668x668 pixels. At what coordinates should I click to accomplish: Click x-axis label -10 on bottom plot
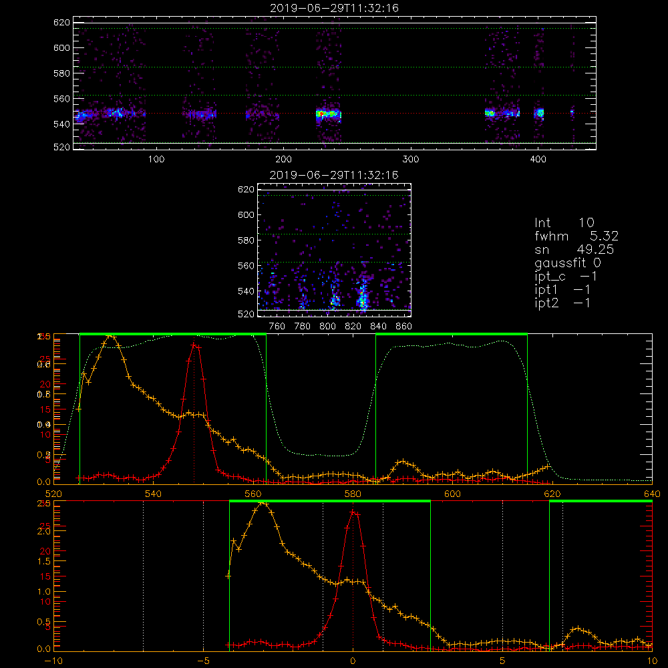(x=53, y=661)
